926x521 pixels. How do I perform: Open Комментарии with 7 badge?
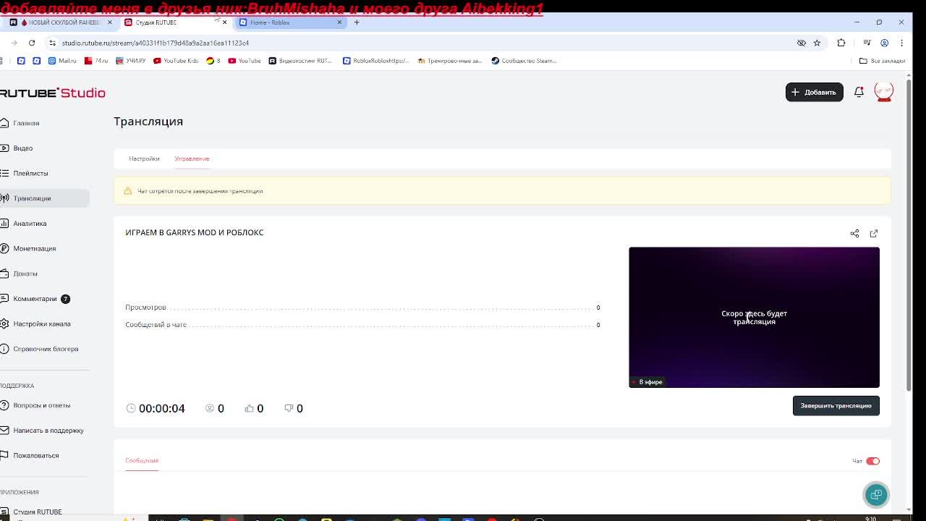click(x=35, y=299)
